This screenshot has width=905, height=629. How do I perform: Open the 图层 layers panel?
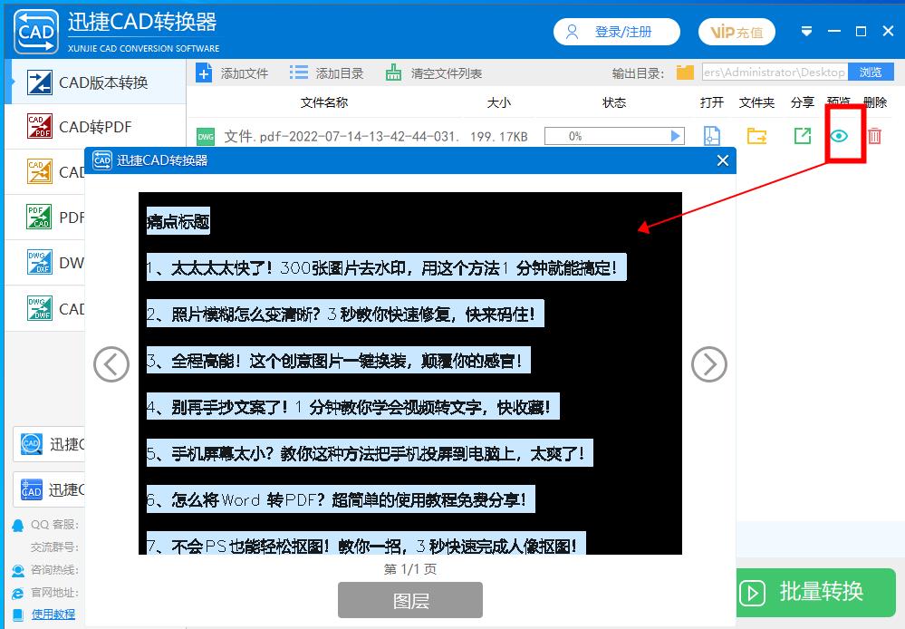(x=409, y=600)
